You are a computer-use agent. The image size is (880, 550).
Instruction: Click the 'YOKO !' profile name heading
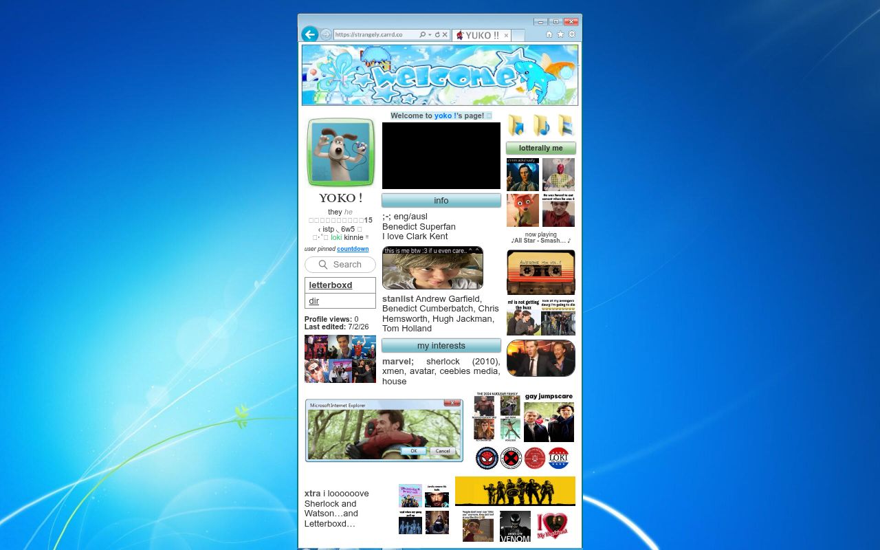pyautogui.click(x=340, y=198)
